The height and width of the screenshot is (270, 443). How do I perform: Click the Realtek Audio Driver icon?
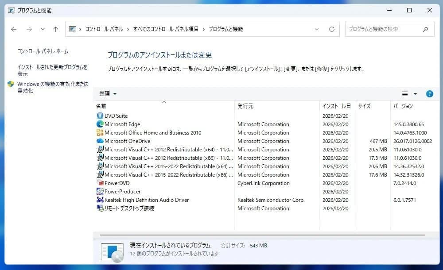100,200
